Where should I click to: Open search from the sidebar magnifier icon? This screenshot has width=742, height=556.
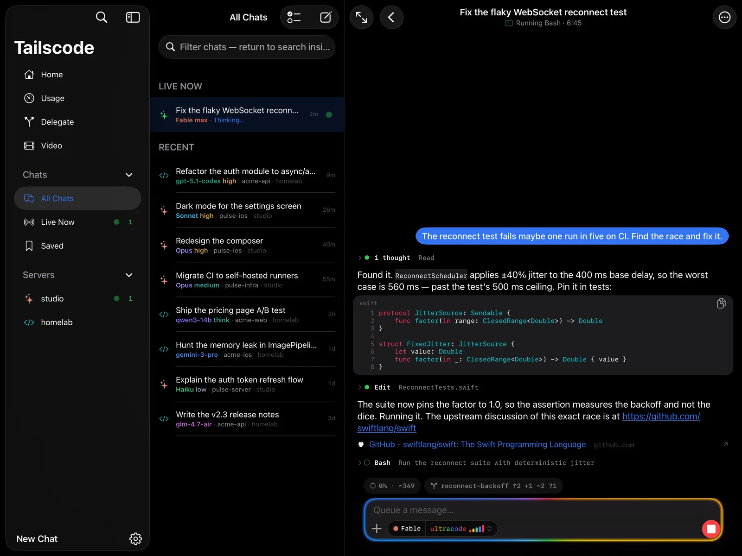[x=101, y=18]
